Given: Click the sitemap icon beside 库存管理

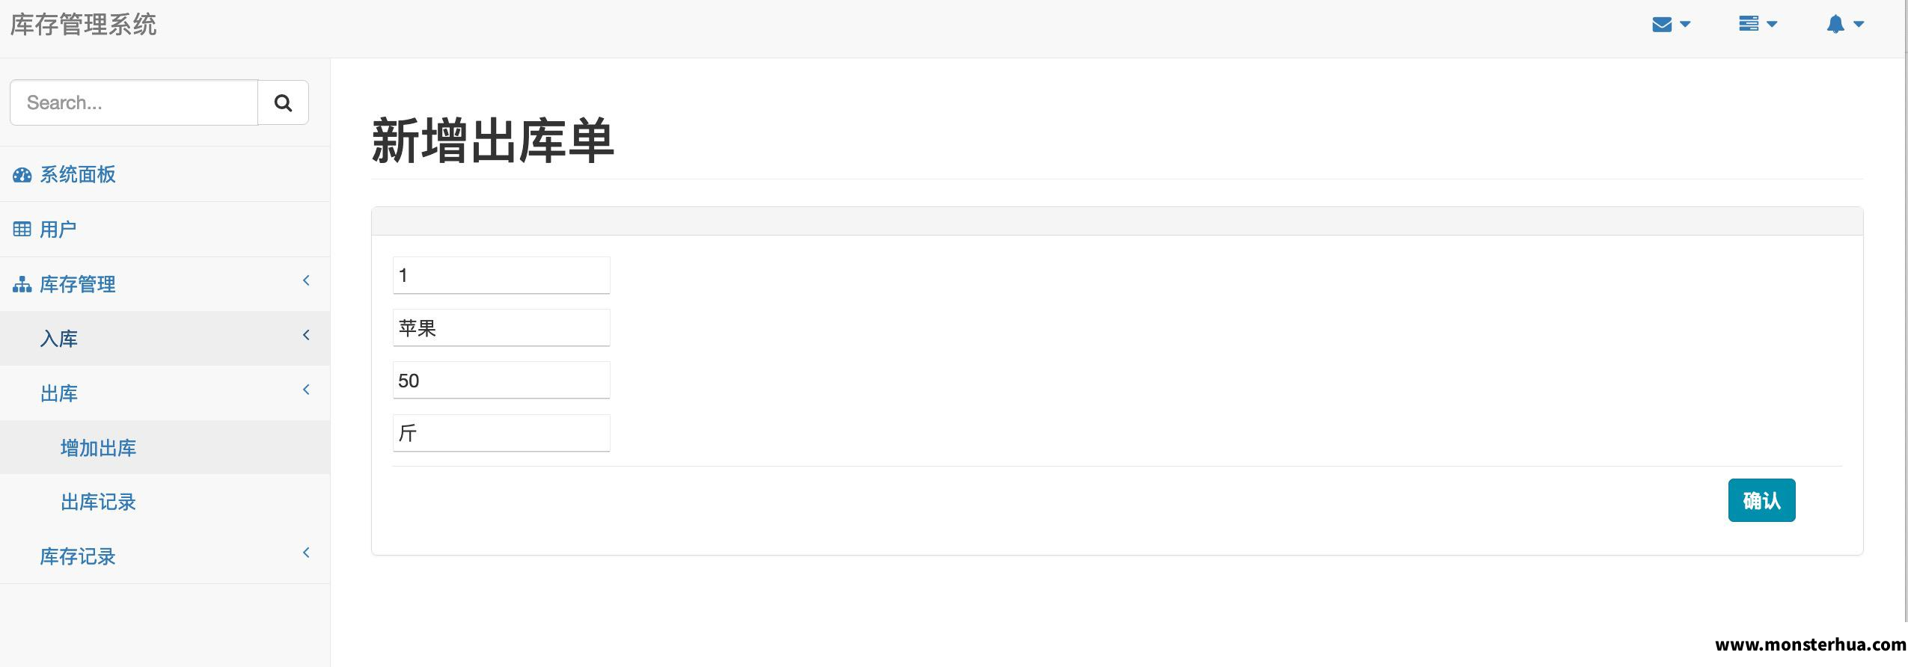Looking at the screenshot, I should [22, 284].
